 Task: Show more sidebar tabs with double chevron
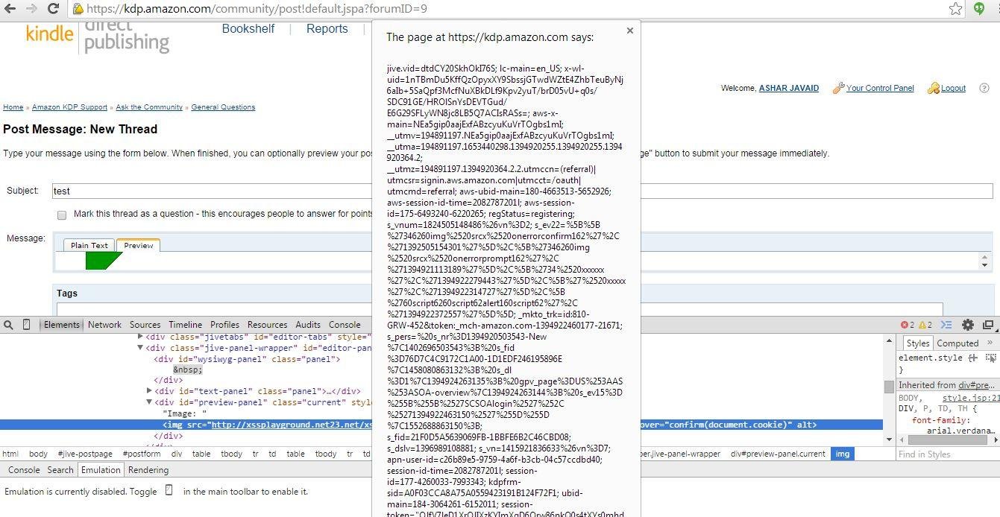990,343
